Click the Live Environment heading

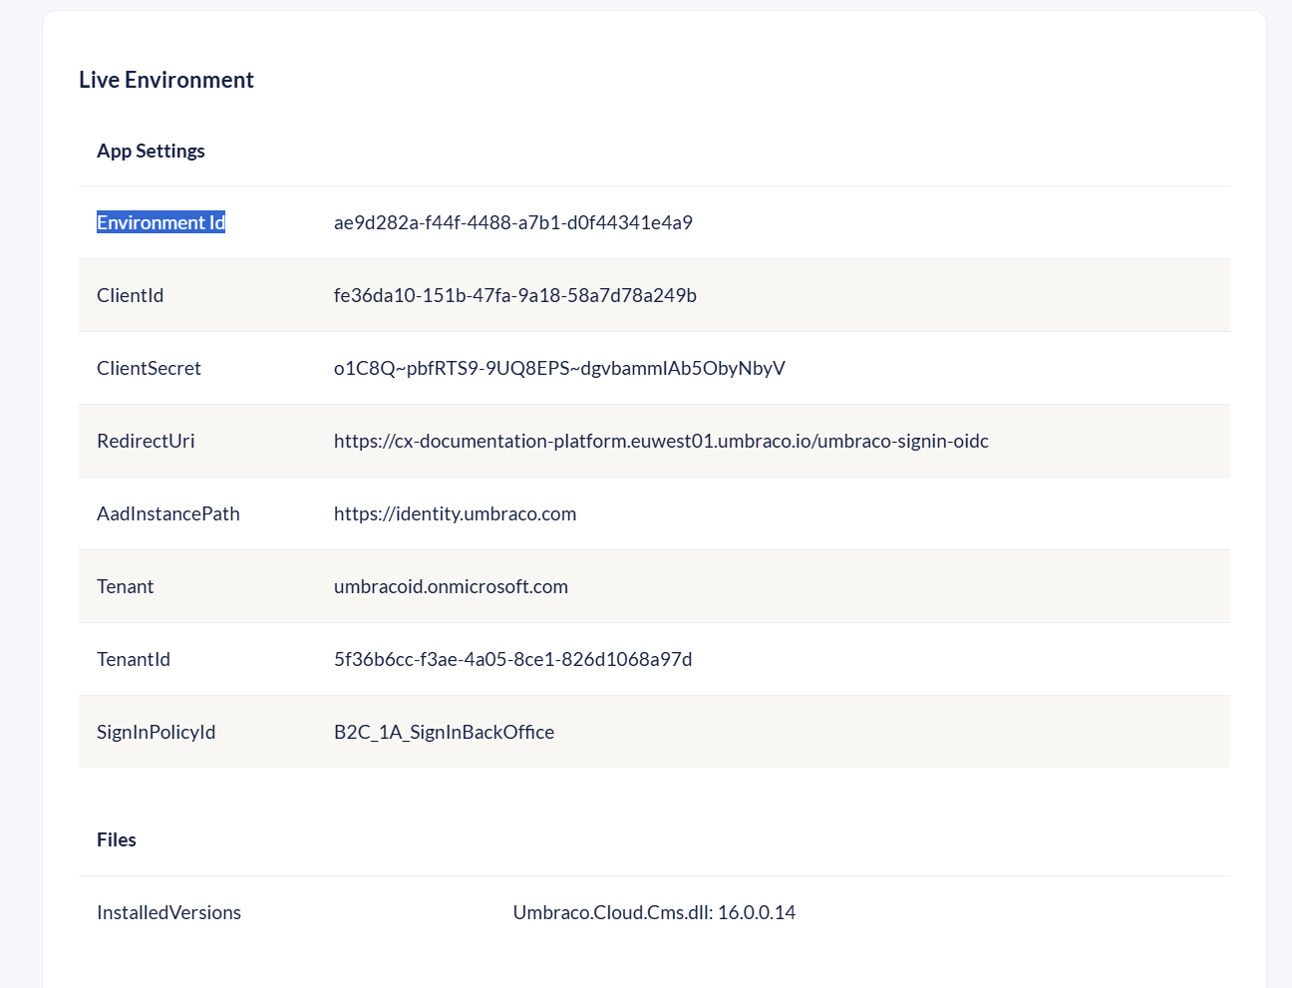pyautogui.click(x=166, y=80)
